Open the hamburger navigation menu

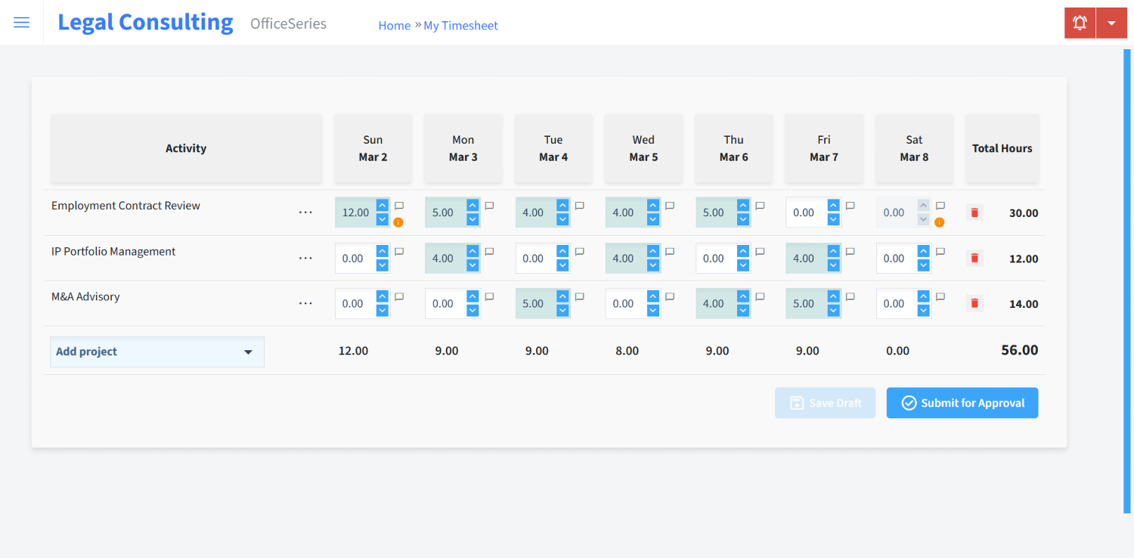click(x=21, y=22)
